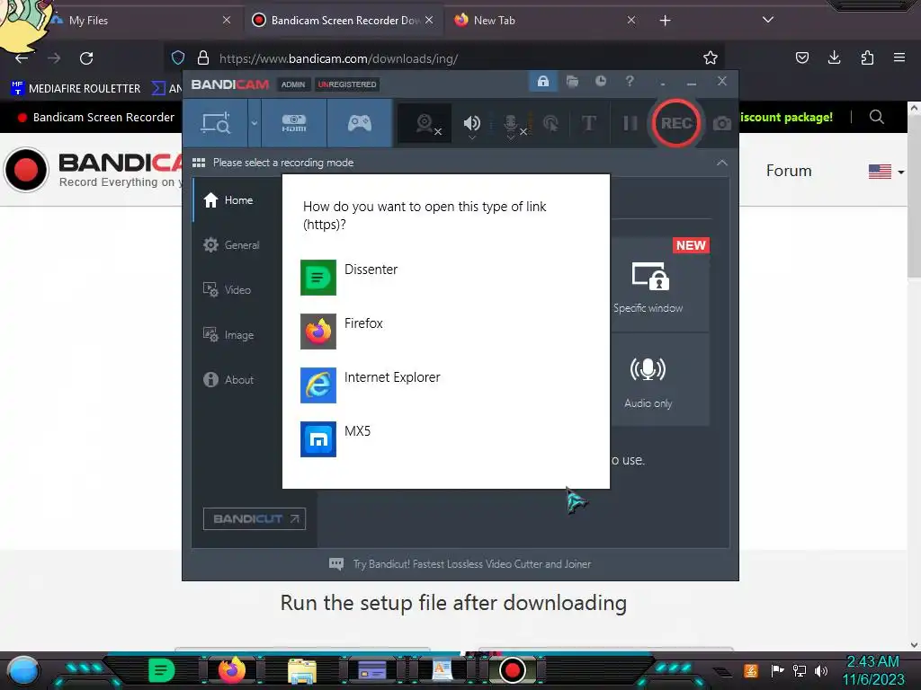Open output folder icon in Bandicam
The image size is (921, 690).
click(x=572, y=82)
